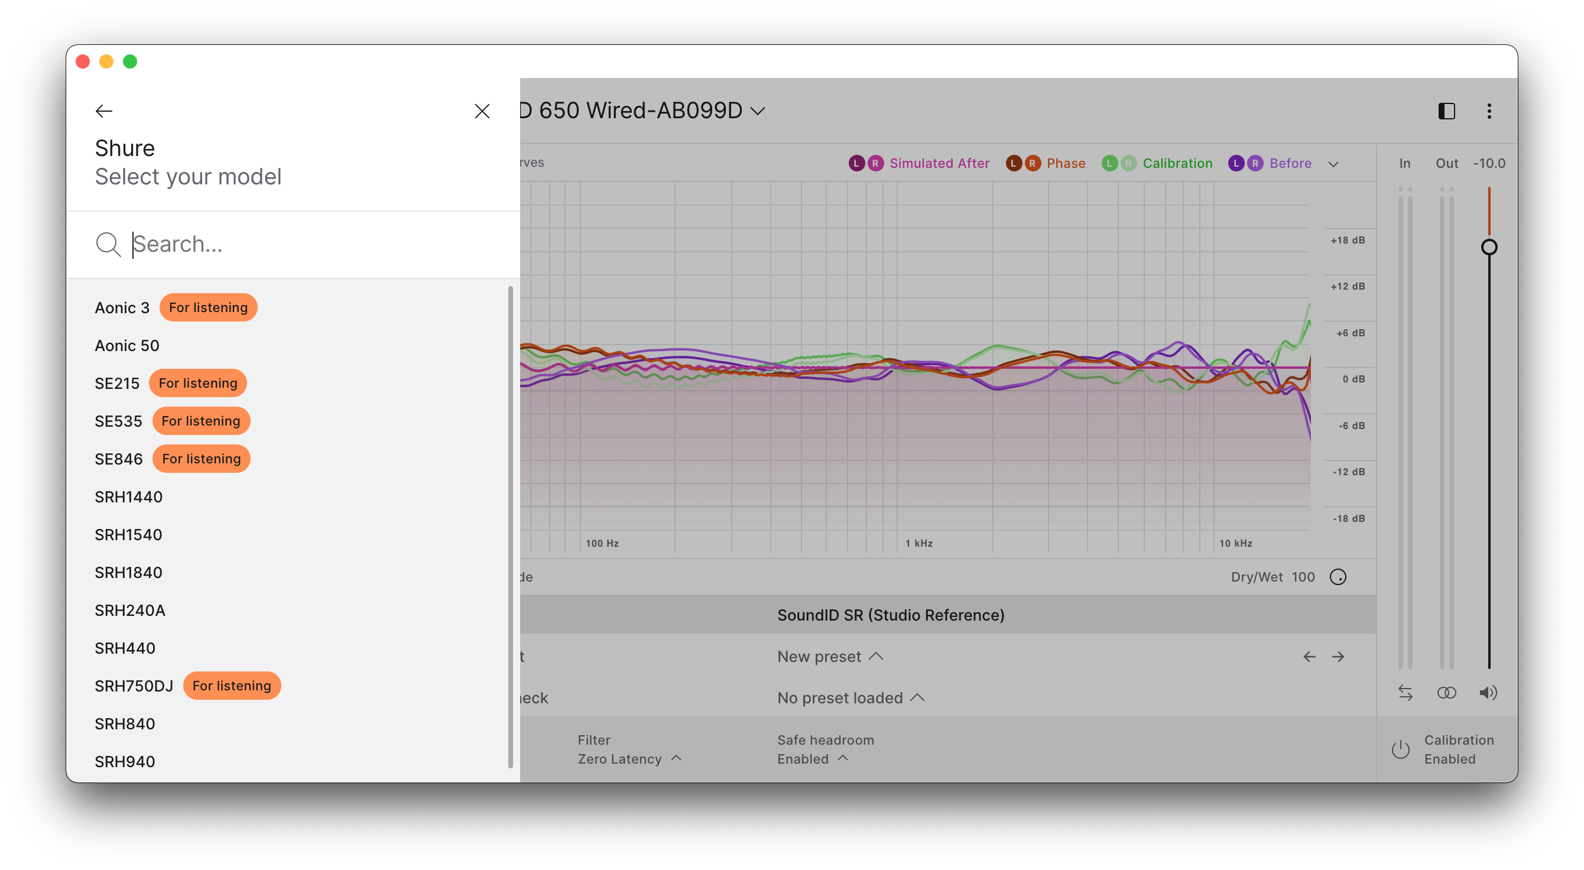The width and height of the screenshot is (1584, 870).
Task: Click the -10.0 output gain value
Action: click(x=1489, y=164)
